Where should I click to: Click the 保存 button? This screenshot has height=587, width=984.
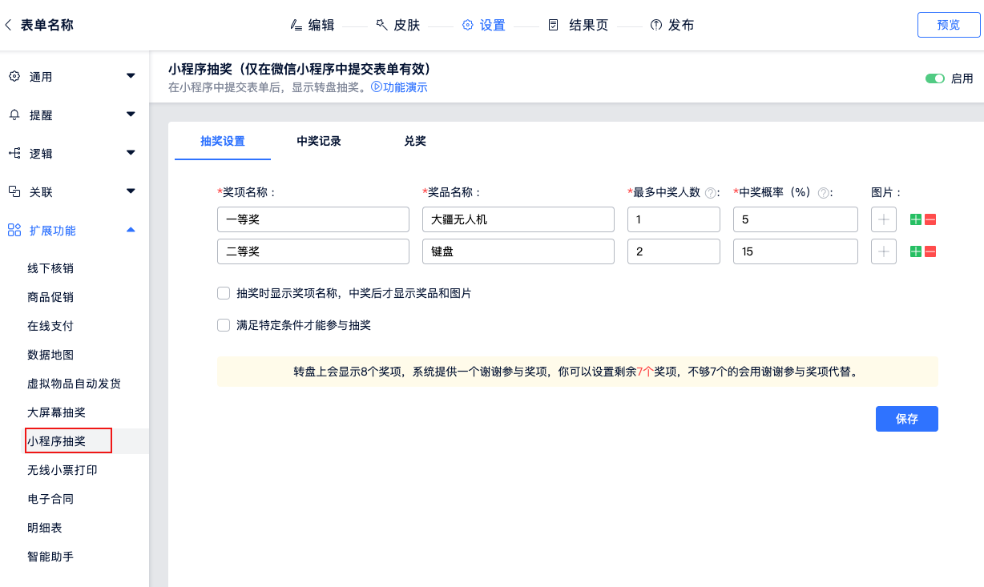pos(906,419)
